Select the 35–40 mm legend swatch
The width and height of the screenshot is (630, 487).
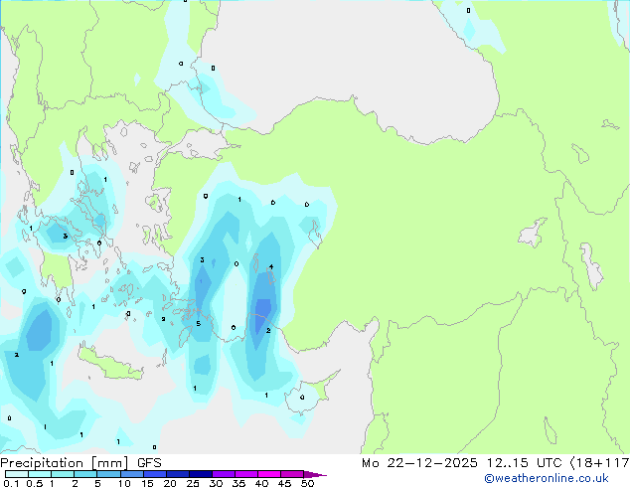(246, 474)
